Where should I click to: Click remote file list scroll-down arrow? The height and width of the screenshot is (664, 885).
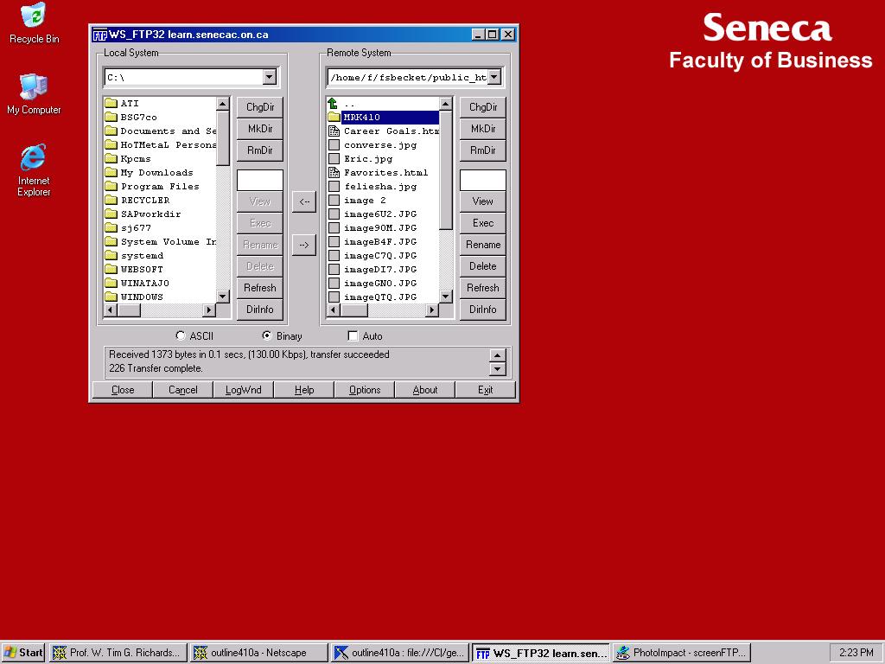click(x=445, y=297)
